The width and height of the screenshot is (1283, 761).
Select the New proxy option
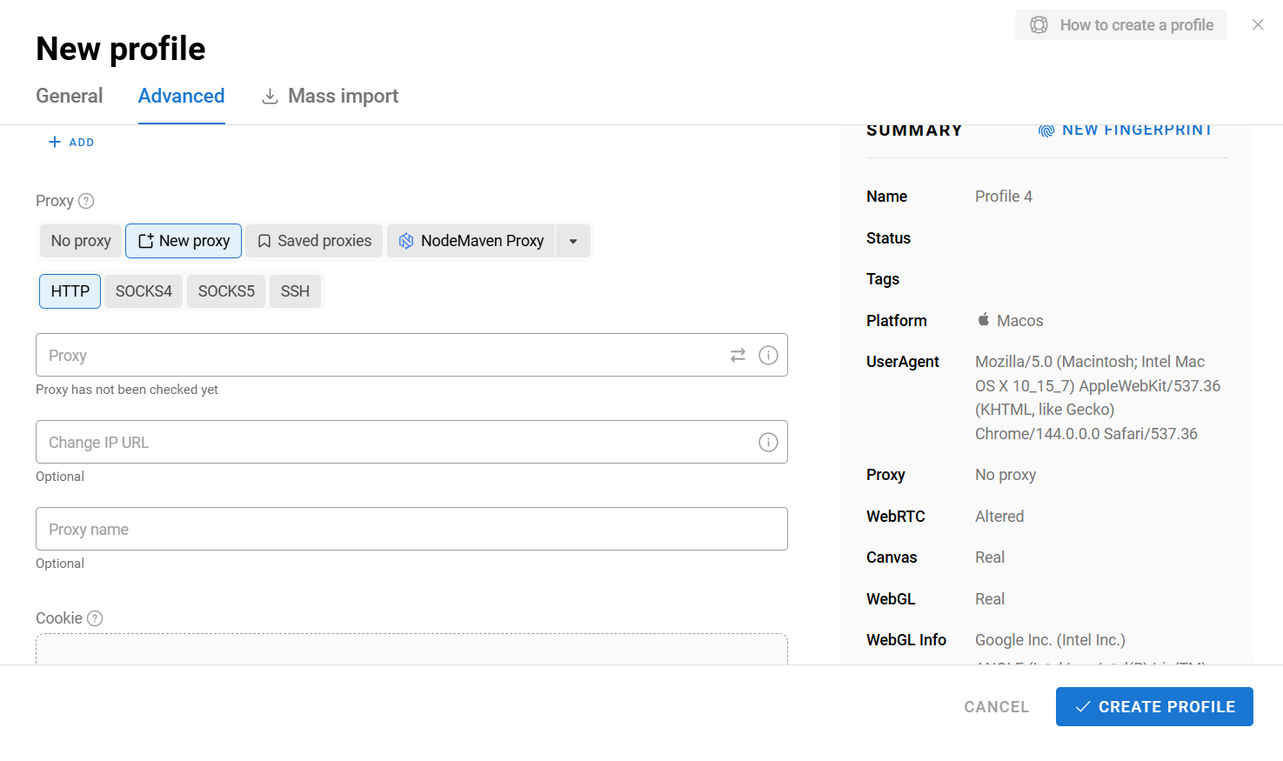click(184, 241)
